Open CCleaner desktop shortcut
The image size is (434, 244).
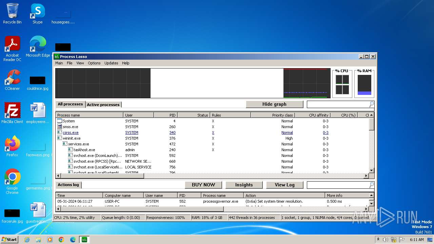pyautogui.click(x=12, y=80)
